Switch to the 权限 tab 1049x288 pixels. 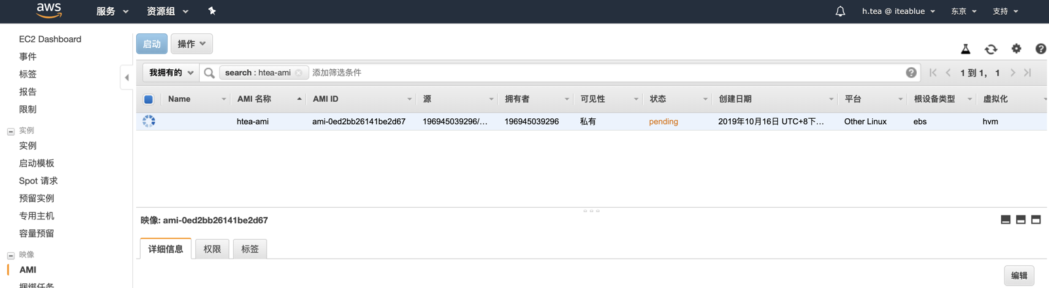[212, 249]
